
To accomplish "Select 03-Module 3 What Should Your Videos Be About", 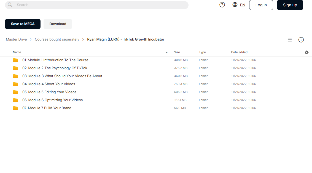I will click(62, 76).
